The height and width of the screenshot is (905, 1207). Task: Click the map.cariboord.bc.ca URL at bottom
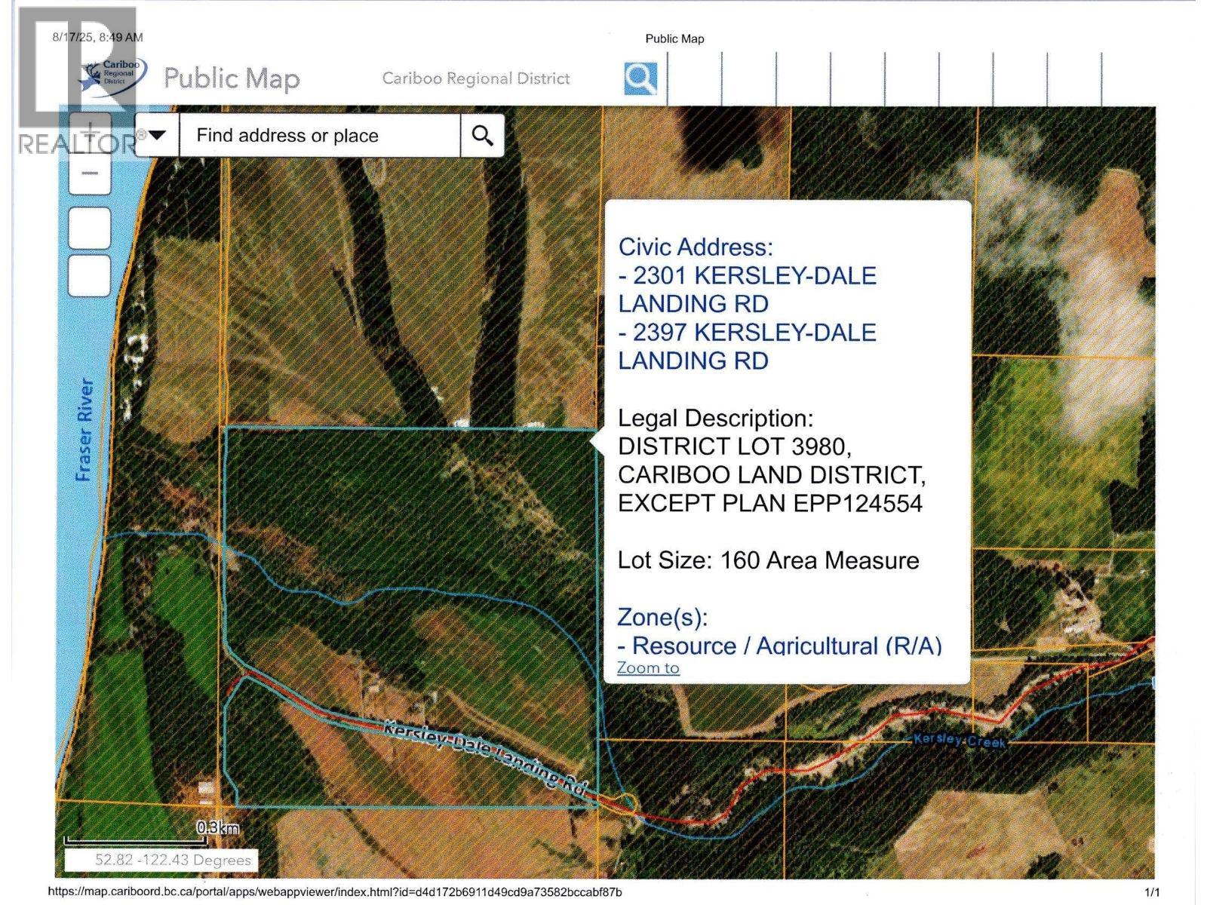(x=335, y=892)
